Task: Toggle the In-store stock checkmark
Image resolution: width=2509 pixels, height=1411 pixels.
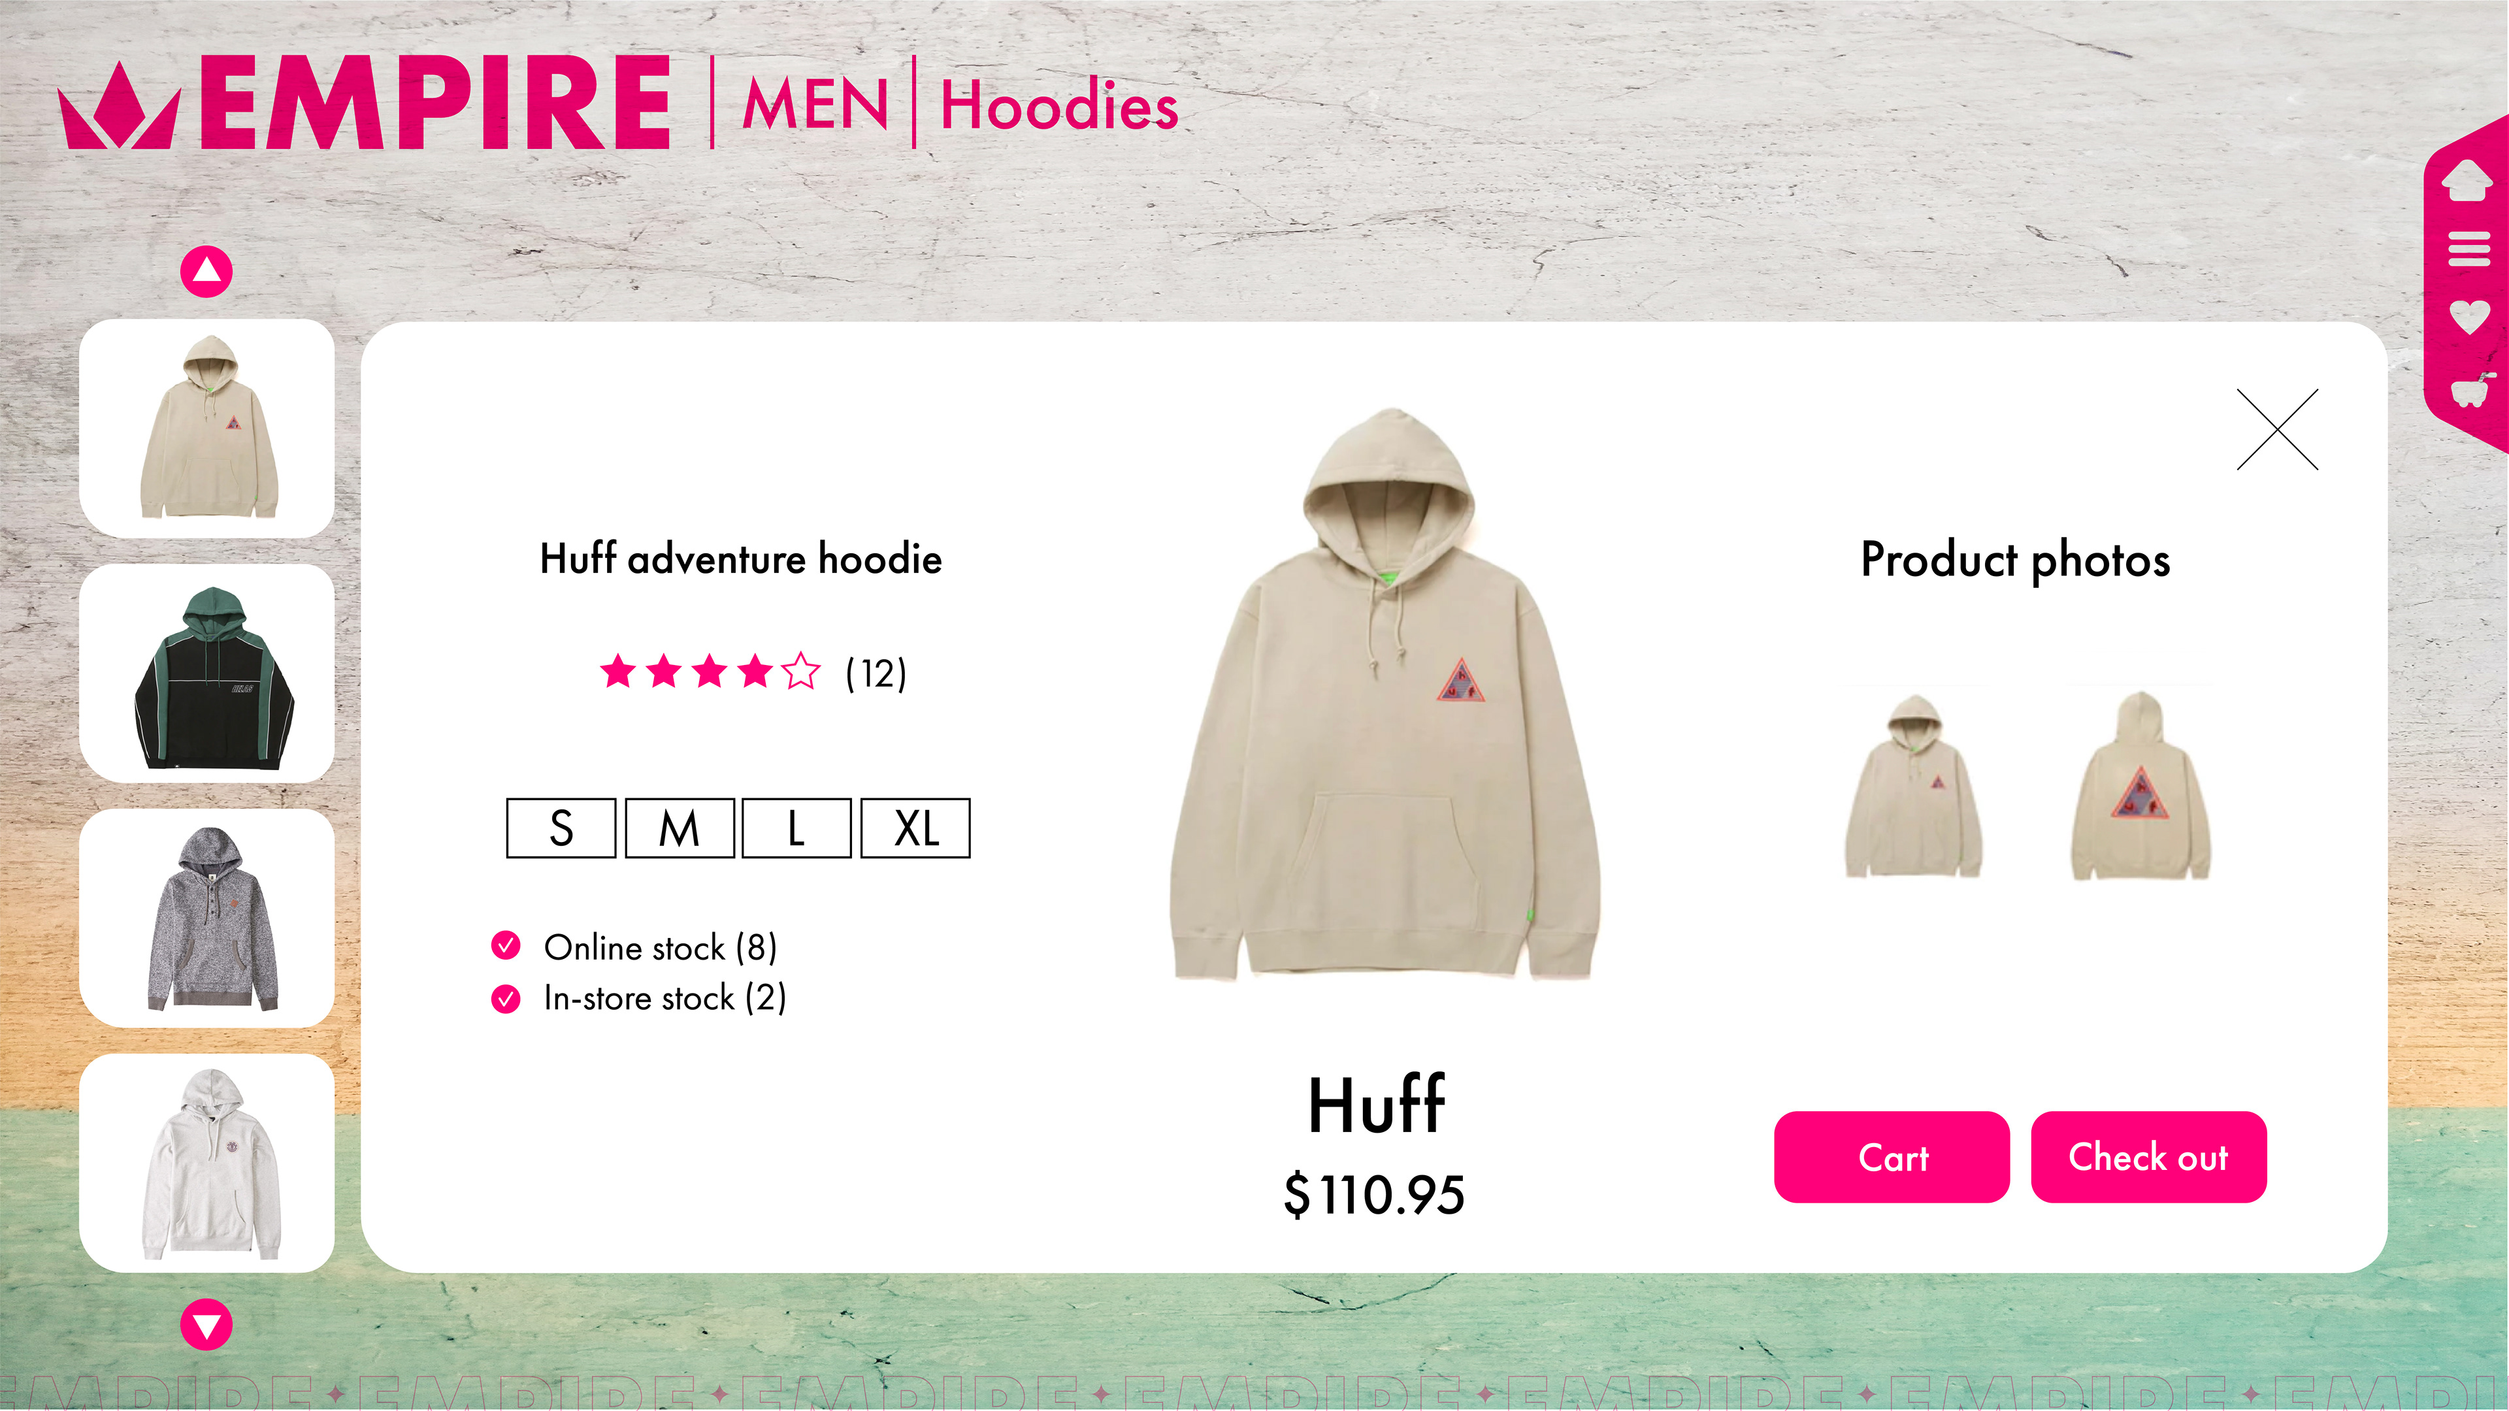Action: pos(506,999)
